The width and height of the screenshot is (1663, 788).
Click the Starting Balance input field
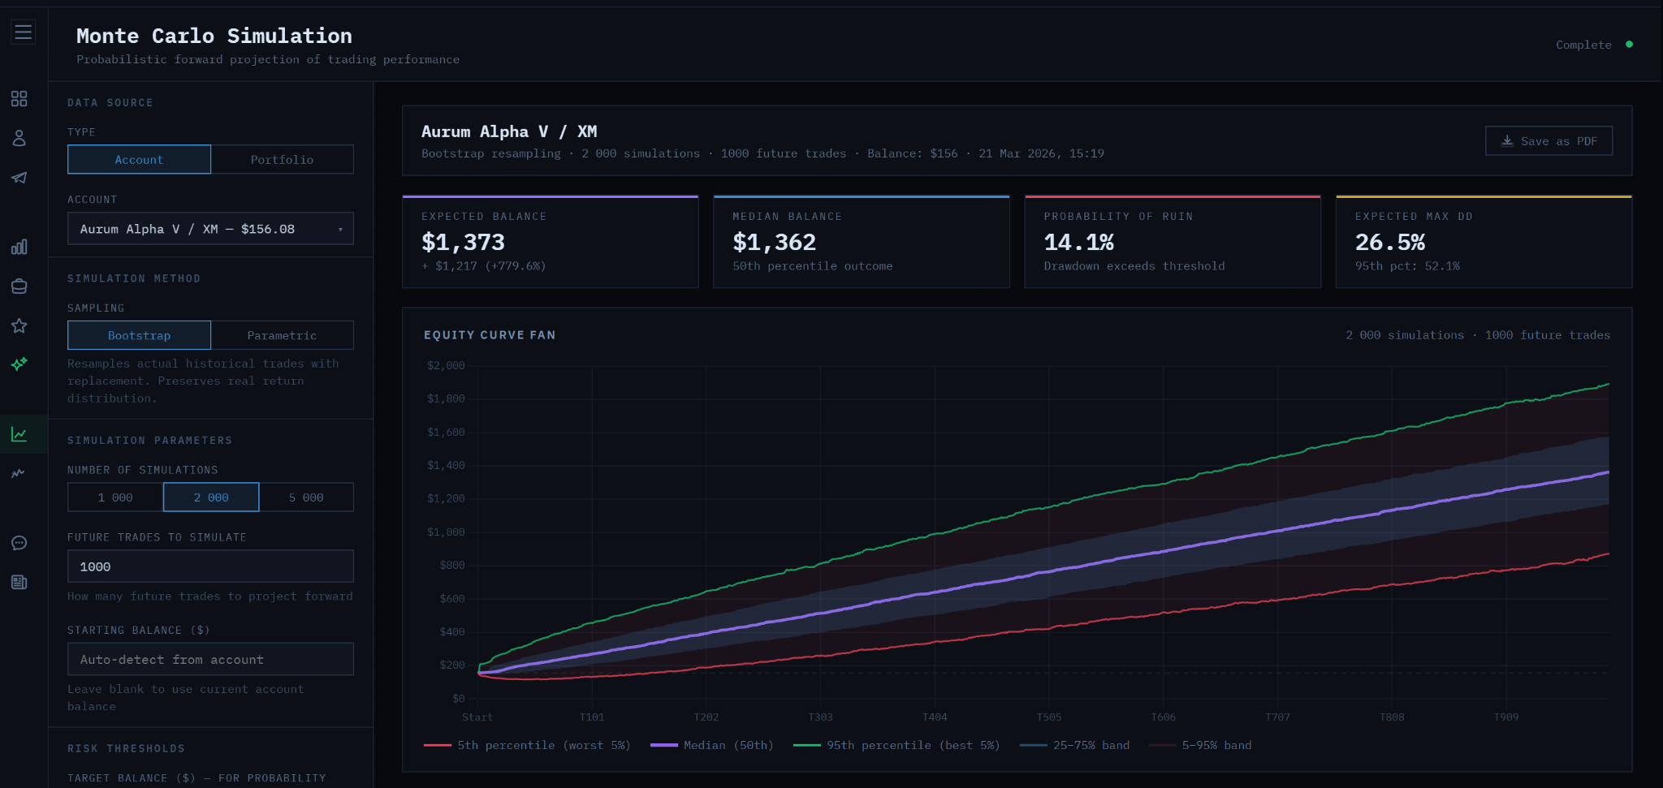point(210,660)
